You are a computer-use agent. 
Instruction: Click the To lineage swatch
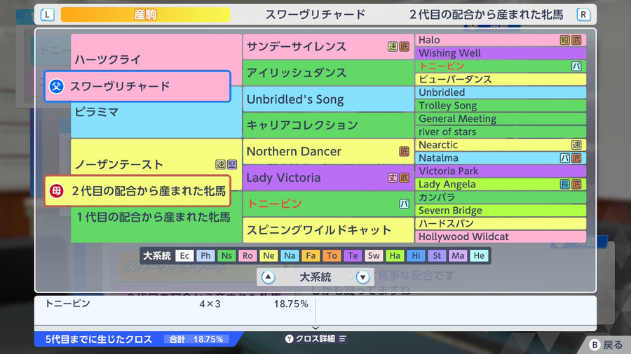[332, 255]
